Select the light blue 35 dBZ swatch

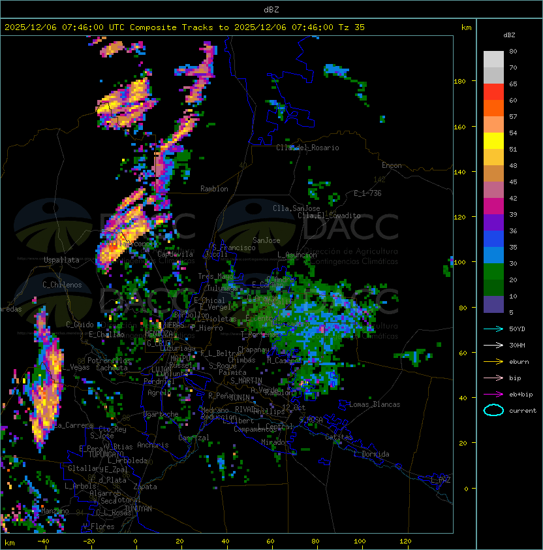pyautogui.click(x=493, y=255)
